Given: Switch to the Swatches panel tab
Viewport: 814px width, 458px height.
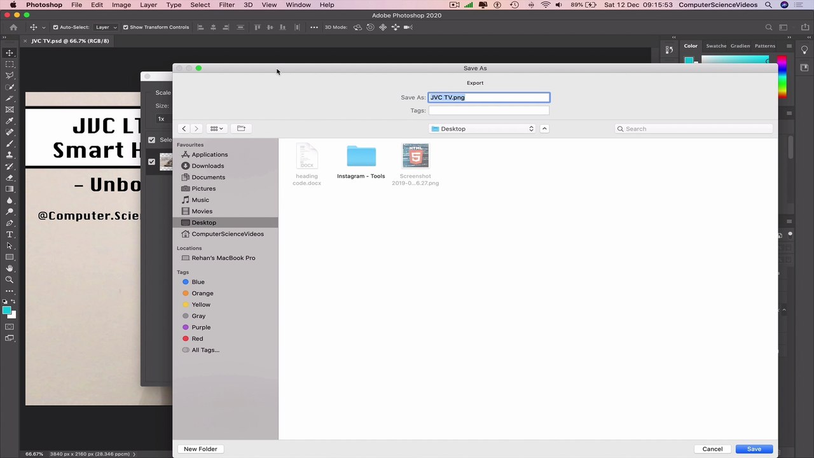Looking at the screenshot, I should (x=716, y=46).
